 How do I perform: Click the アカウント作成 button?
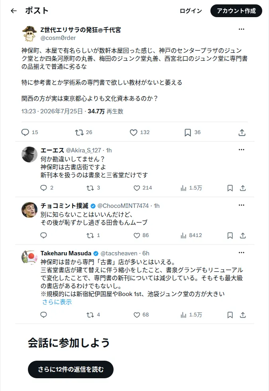(x=236, y=11)
